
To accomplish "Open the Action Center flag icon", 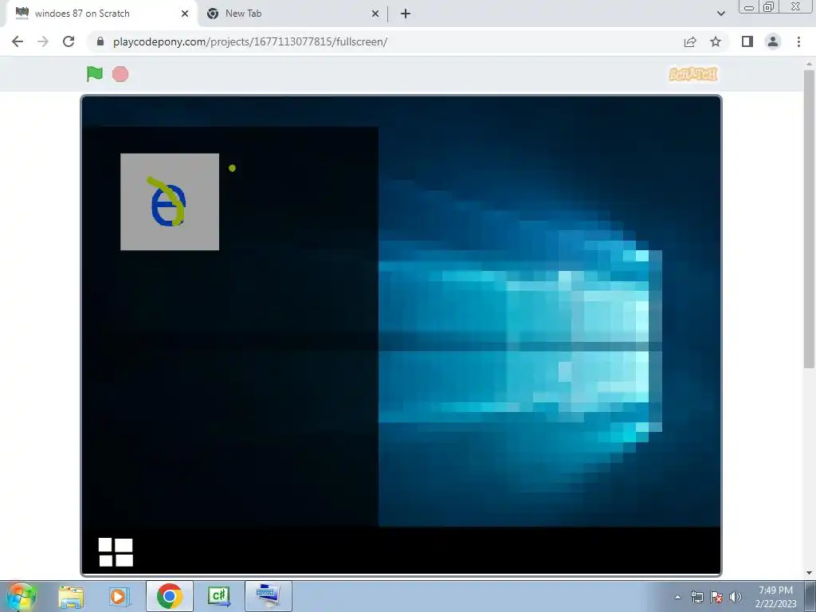I will click(x=716, y=597).
